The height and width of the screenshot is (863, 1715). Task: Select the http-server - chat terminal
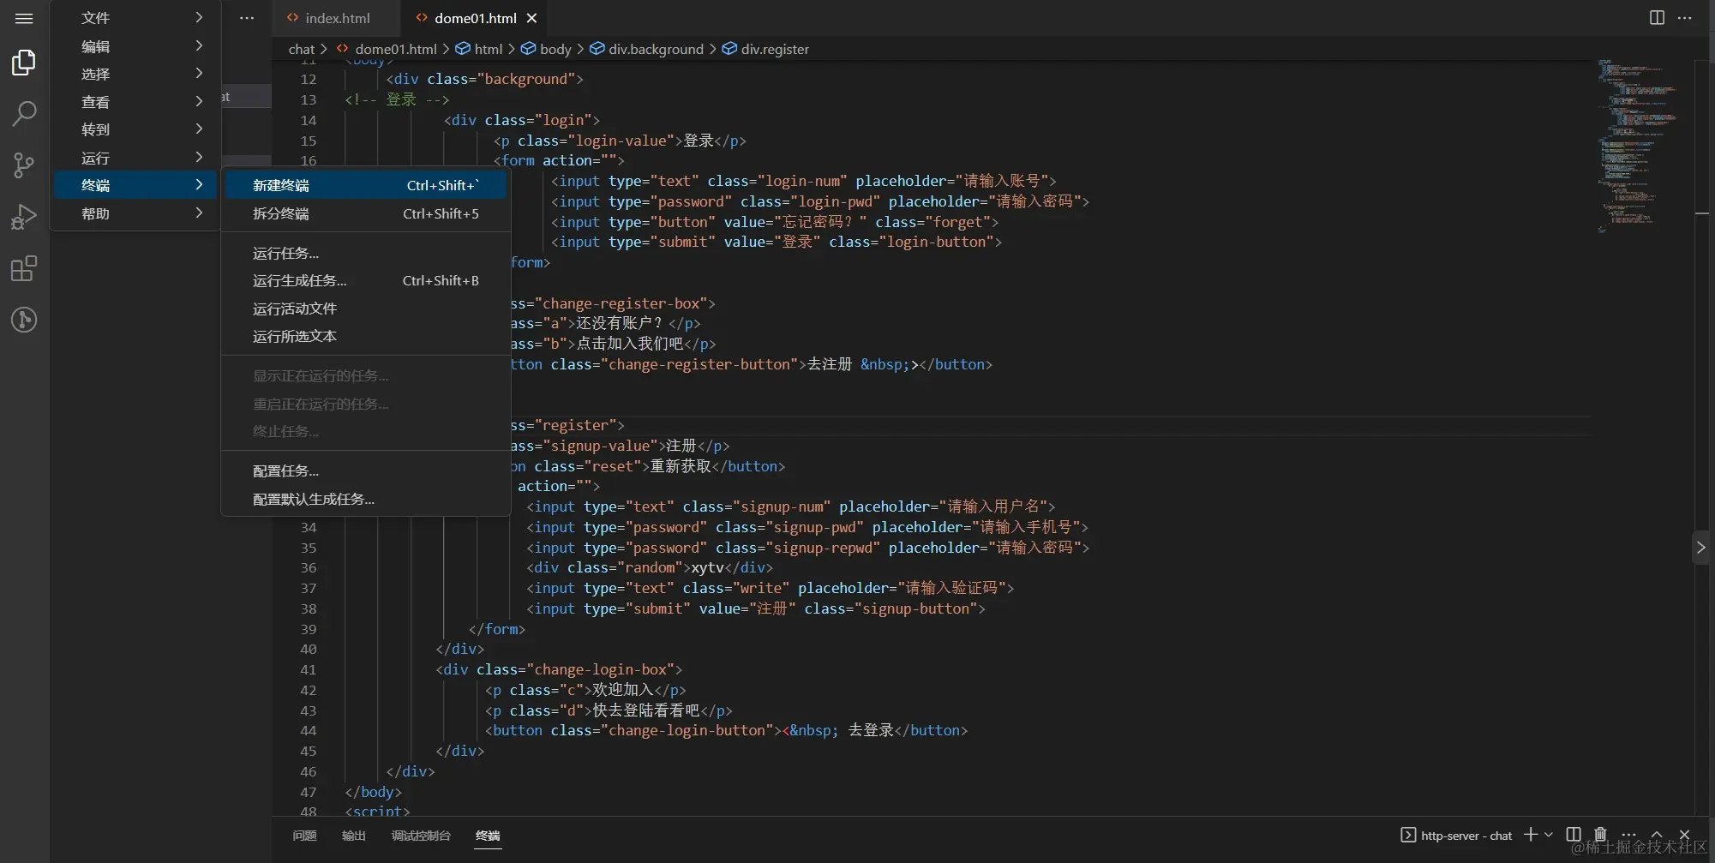click(x=1456, y=836)
